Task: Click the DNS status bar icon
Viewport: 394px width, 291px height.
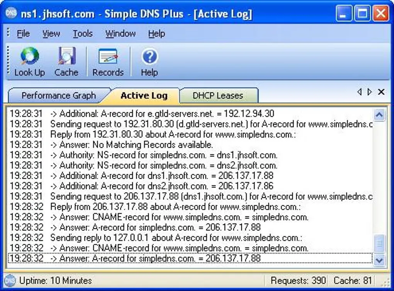Action: (x=10, y=281)
